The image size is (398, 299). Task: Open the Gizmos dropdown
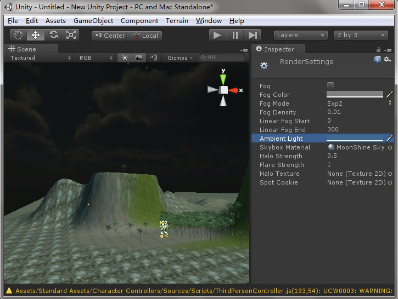(x=180, y=58)
